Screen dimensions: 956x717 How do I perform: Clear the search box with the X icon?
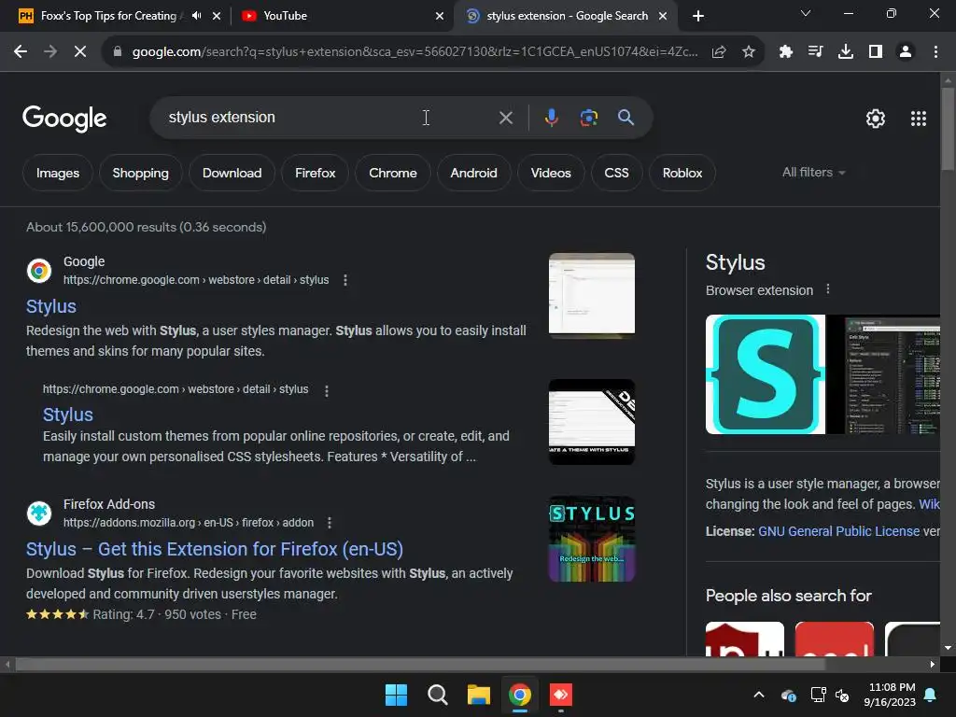click(x=505, y=118)
